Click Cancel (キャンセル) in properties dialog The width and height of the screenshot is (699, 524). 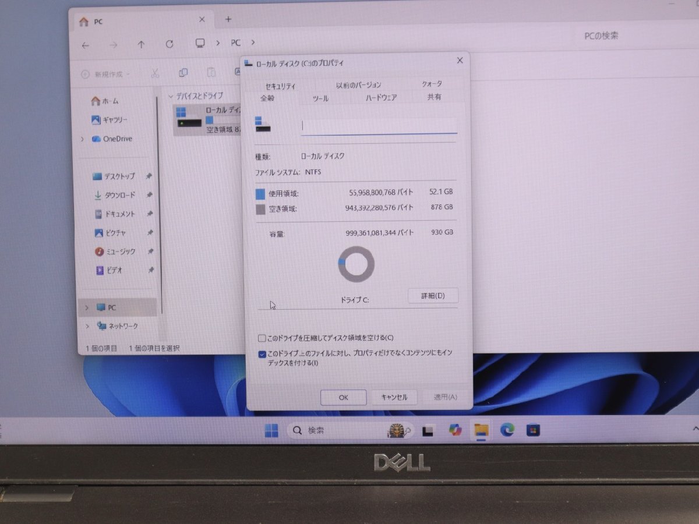(x=394, y=397)
